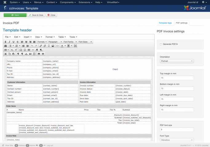The width and height of the screenshot is (210, 147).
Task: Click the print icon in the editor
Action: (x=39, y=54)
